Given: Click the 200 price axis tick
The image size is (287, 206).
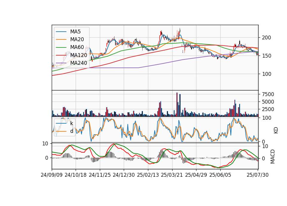Looking at the screenshot, I should coord(266,38).
